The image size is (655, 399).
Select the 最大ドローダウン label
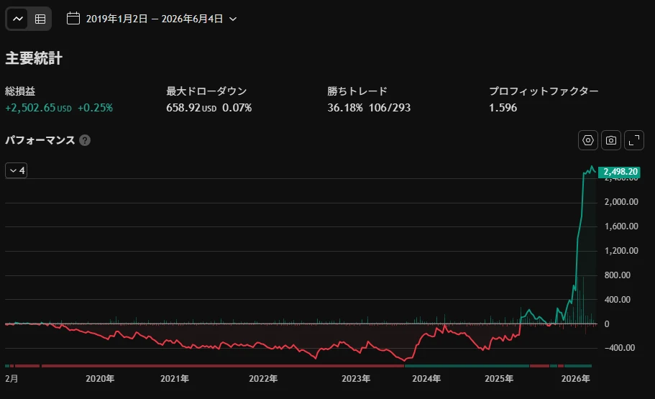coord(206,91)
